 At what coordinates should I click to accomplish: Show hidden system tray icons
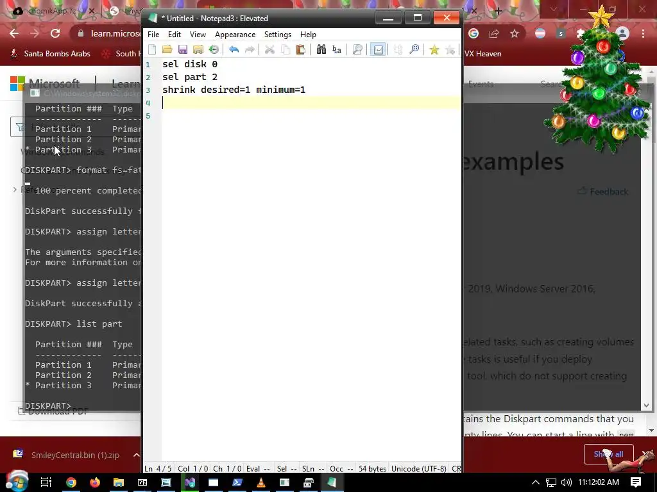tap(536, 482)
